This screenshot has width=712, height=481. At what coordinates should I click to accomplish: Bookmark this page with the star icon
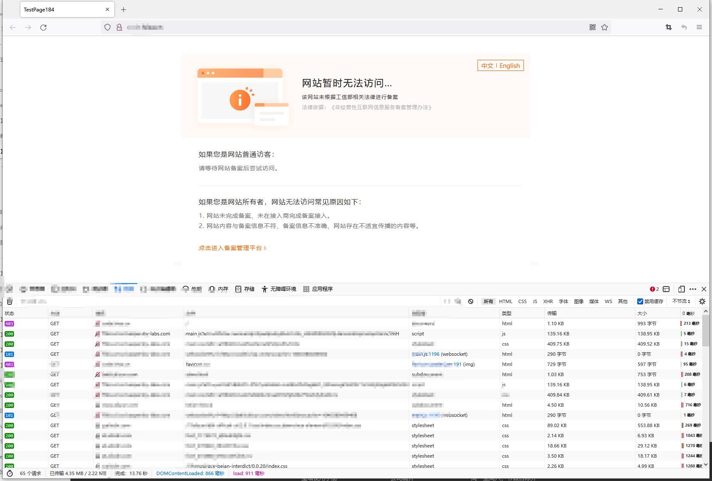tap(604, 27)
